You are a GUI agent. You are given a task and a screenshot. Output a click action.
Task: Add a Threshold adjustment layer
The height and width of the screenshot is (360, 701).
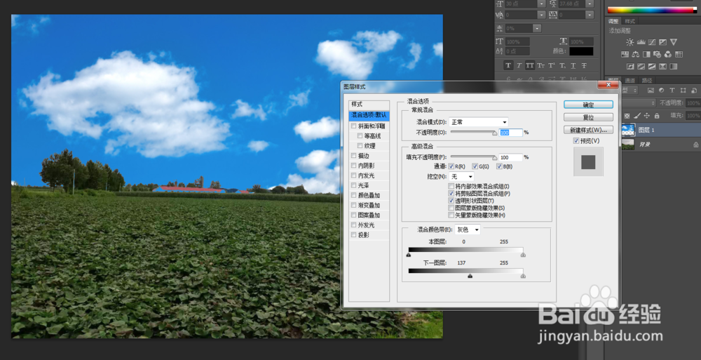click(651, 66)
